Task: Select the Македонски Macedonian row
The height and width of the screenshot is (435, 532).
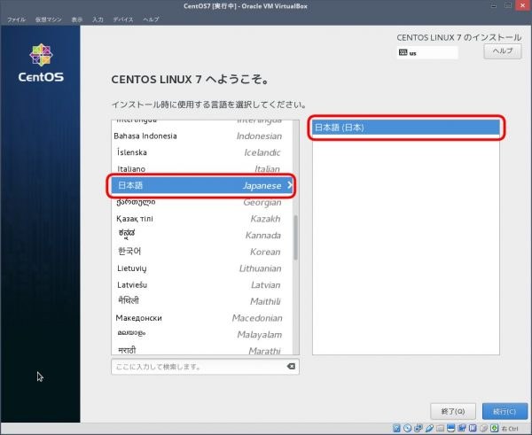Action: coord(202,318)
